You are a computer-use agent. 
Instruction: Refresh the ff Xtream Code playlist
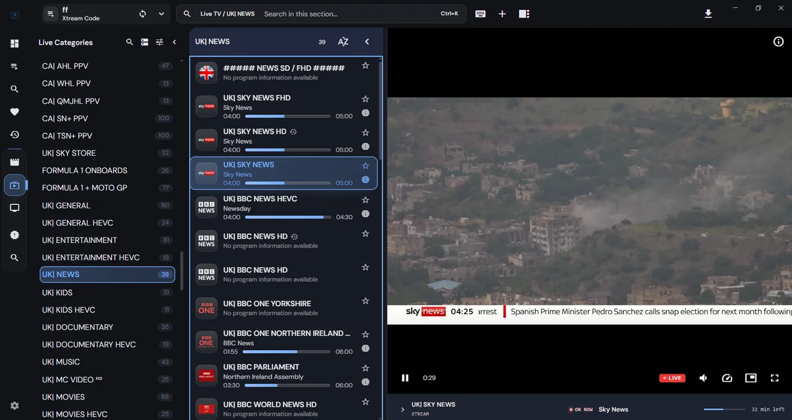pyautogui.click(x=142, y=14)
